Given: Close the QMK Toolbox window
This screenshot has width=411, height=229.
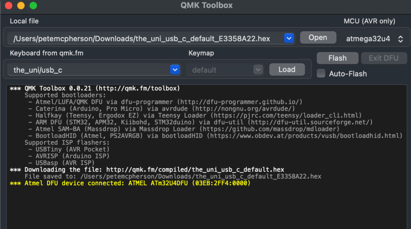Looking at the screenshot, I should tap(9, 6).
